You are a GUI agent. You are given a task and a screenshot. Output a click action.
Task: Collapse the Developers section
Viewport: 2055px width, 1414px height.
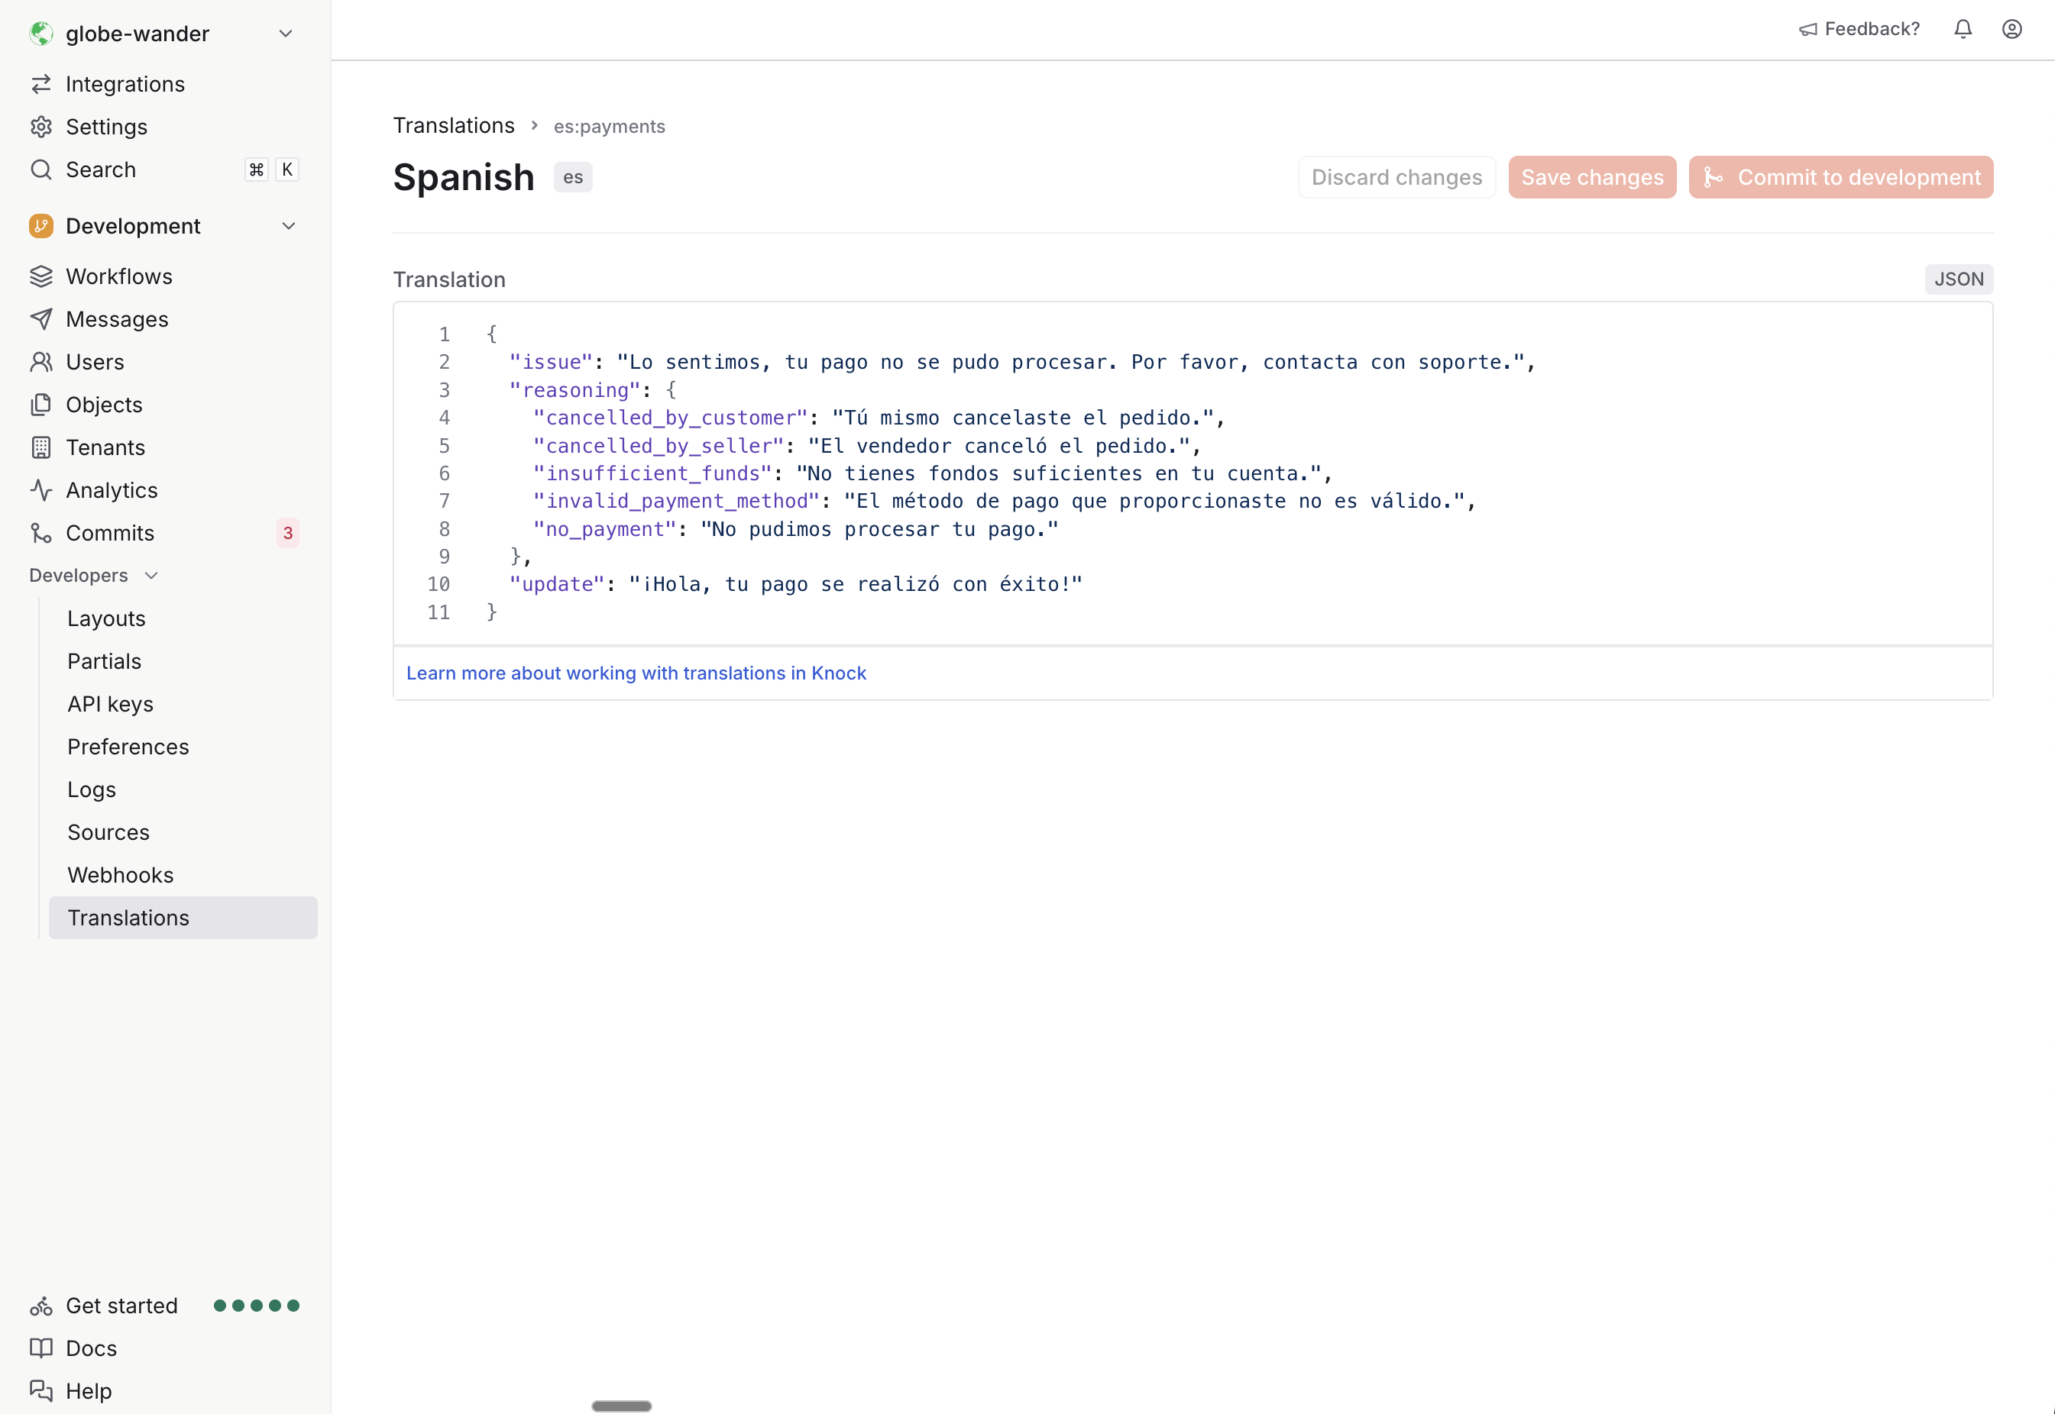[150, 575]
